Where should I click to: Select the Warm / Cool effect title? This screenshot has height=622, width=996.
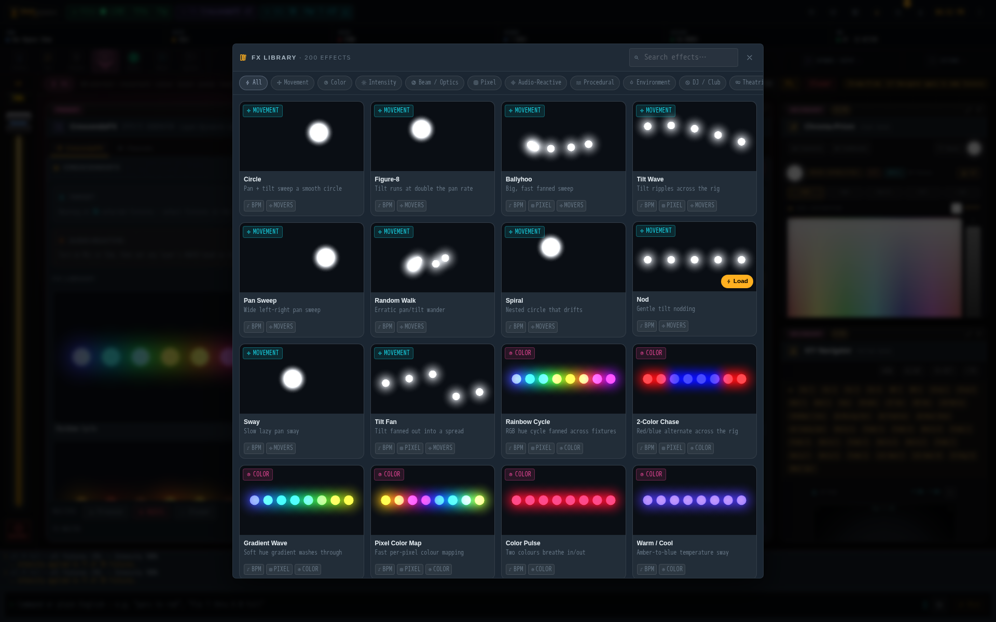[655, 543]
